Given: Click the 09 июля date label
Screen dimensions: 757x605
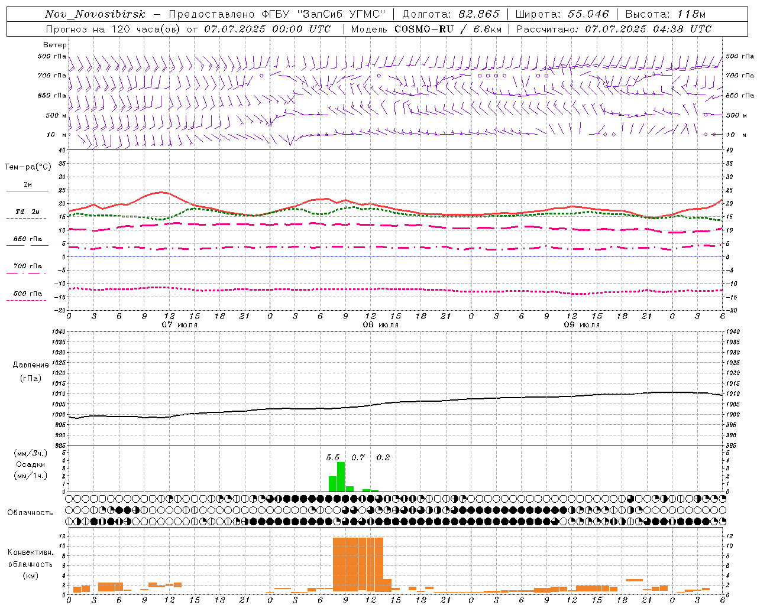Looking at the screenshot, I should 582,325.
